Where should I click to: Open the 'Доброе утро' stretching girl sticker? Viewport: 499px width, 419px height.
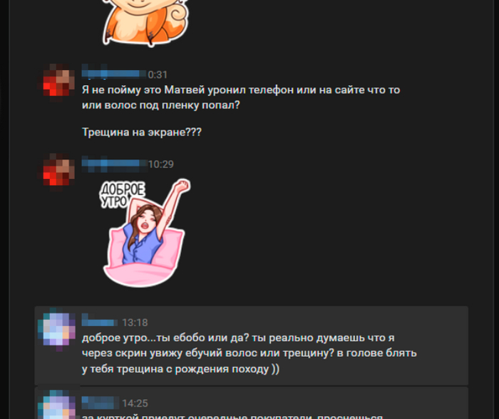(145, 233)
